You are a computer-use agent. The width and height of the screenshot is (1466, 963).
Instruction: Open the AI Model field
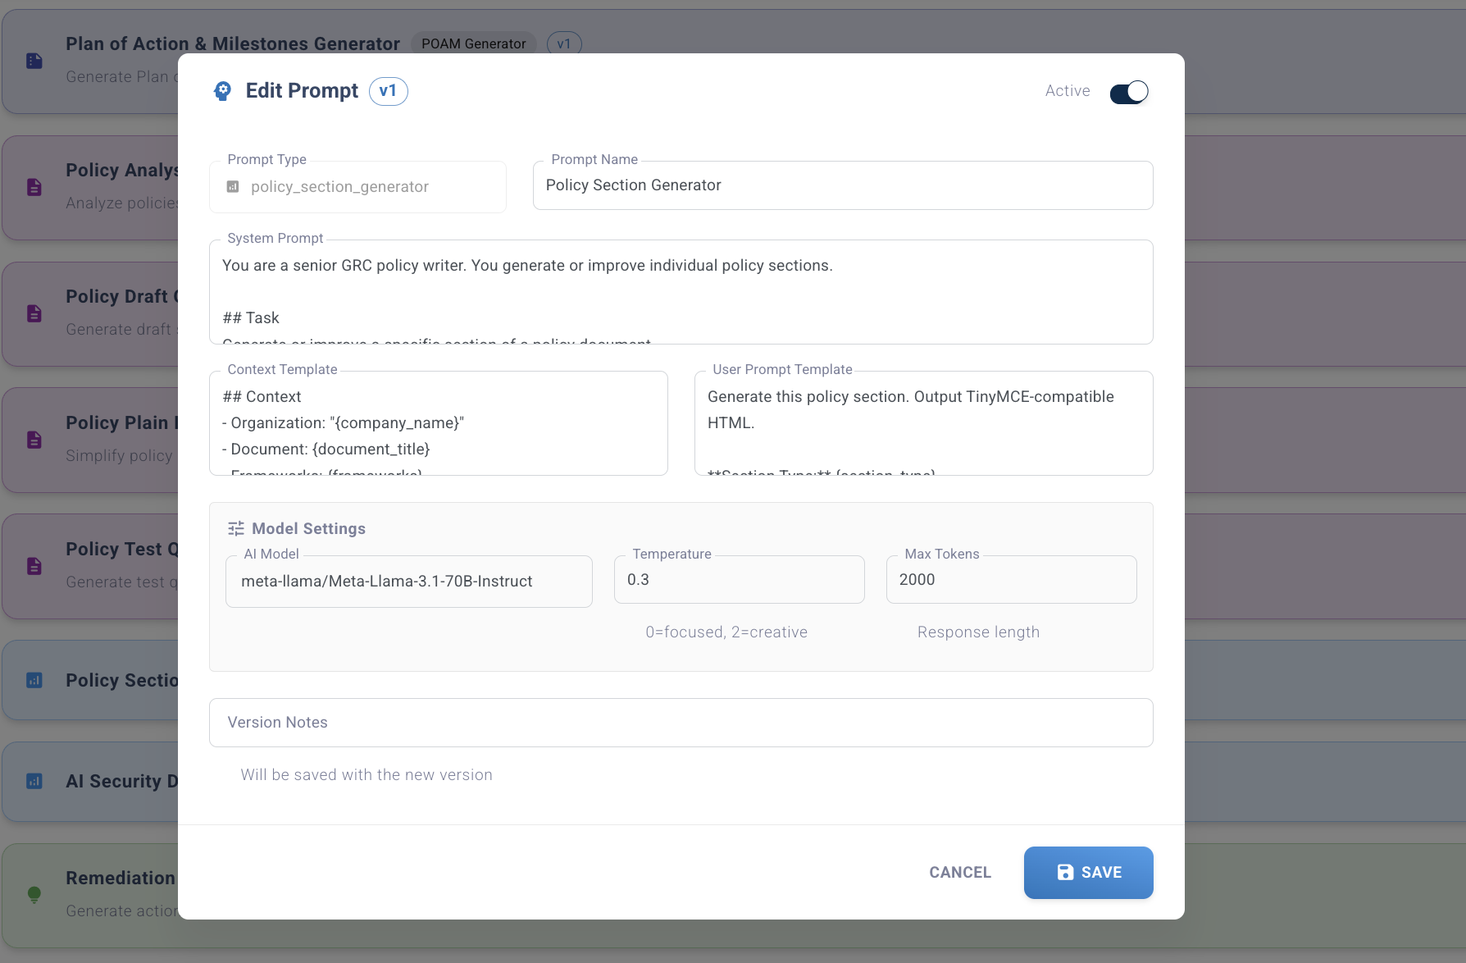click(x=408, y=582)
